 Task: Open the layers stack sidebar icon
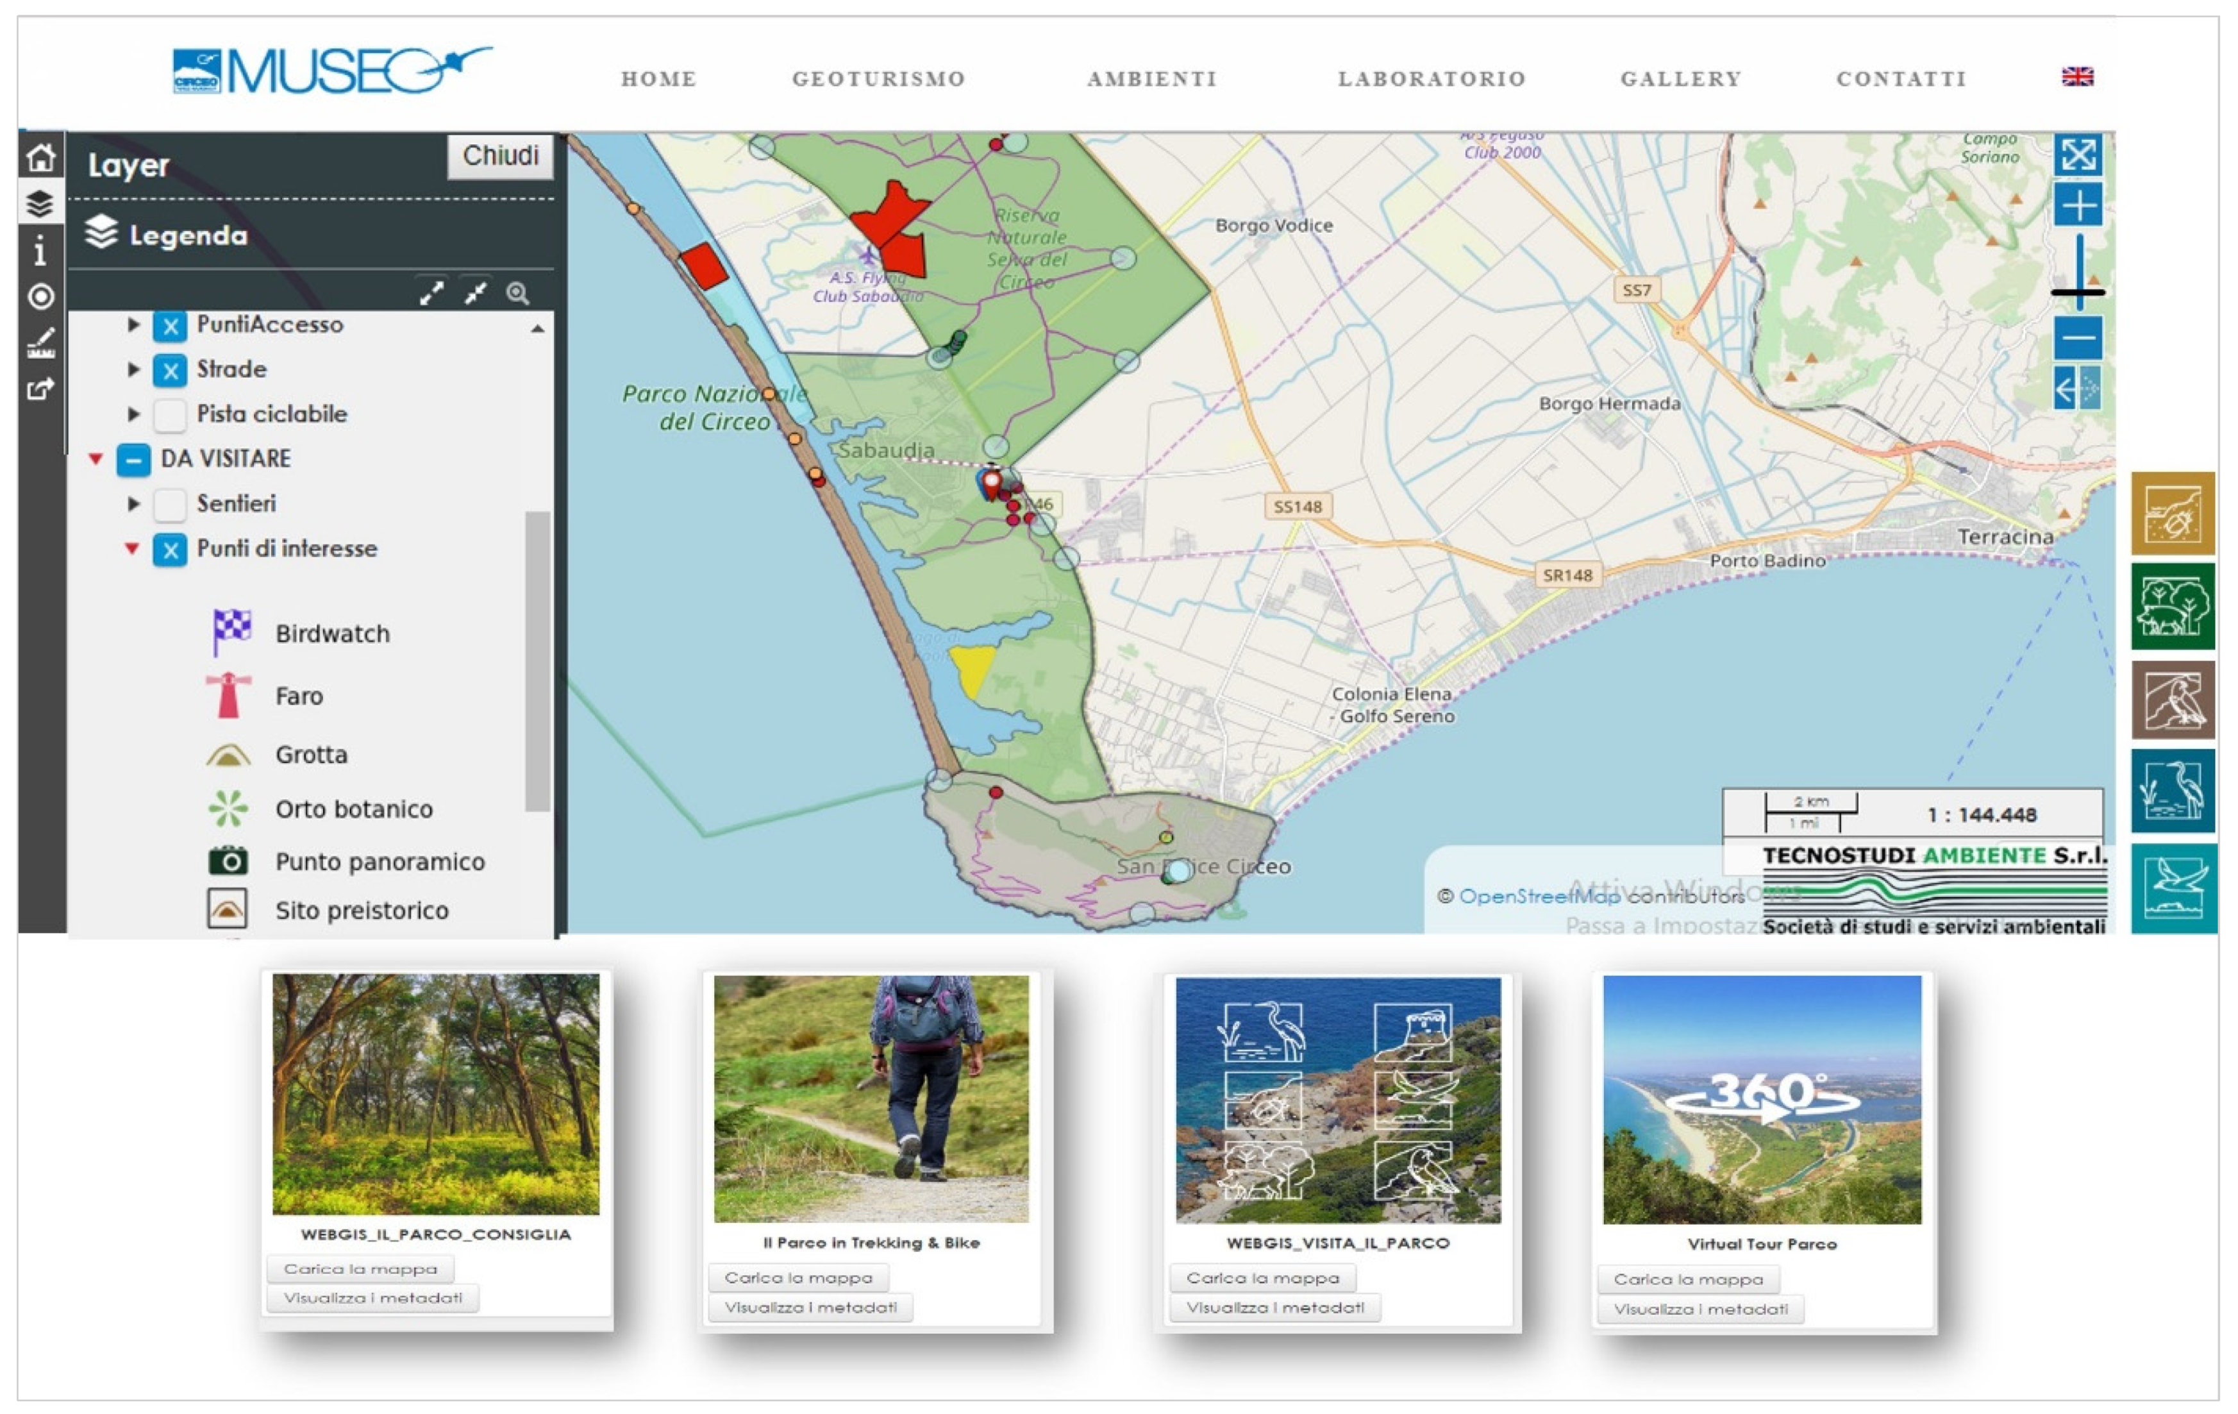tap(40, 203)
